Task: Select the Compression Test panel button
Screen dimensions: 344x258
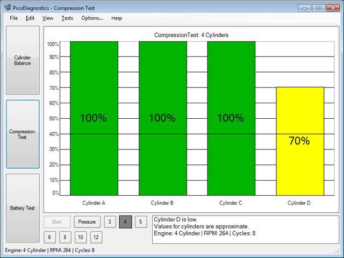Action: pos(23,134)
